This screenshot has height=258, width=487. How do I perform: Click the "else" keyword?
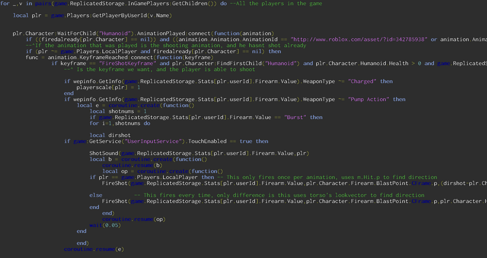(x=96, y=195)
